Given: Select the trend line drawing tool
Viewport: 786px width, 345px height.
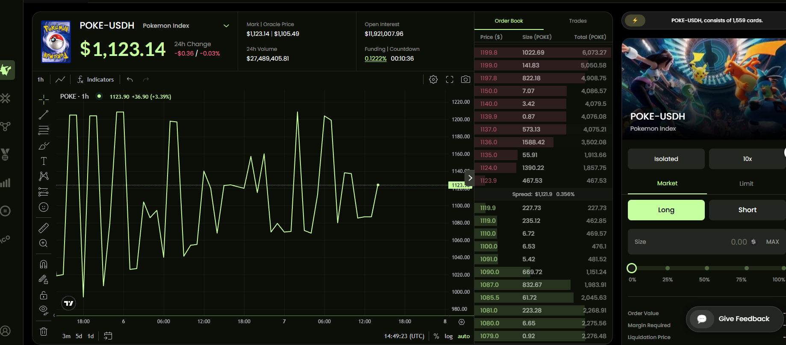Looking at the screenshot, I should tap(44, 115).
